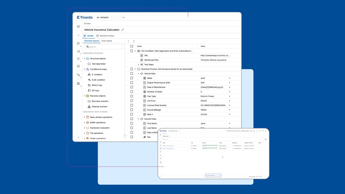Open the Samples workspace dropdown

click(110, 18)
